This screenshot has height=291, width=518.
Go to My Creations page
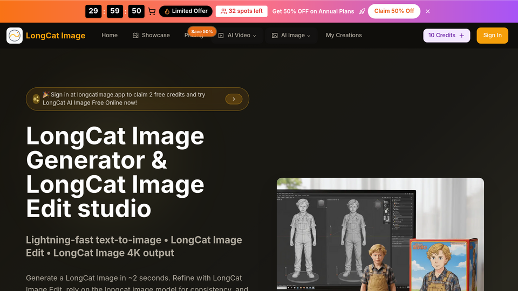coord(344,36)
